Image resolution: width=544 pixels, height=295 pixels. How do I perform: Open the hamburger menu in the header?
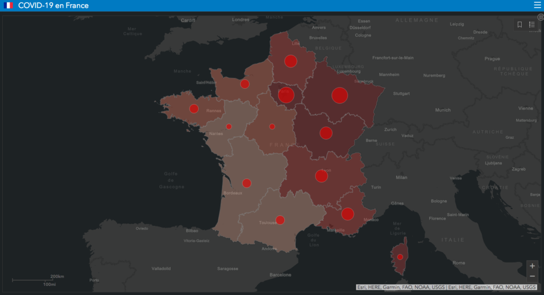537,5
